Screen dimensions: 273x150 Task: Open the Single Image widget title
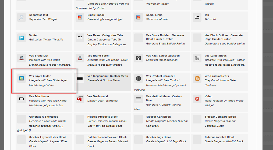pos(96,15)
